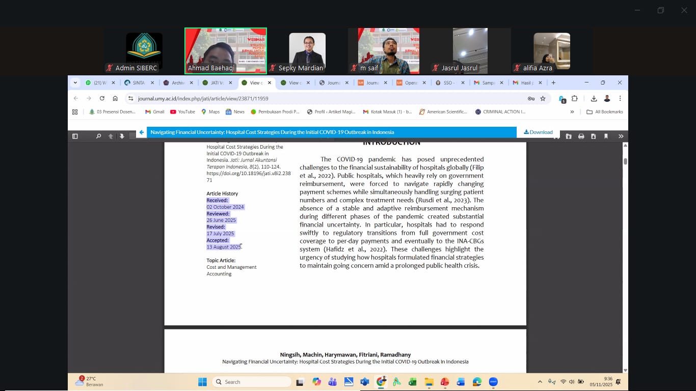Bookmark this page with the star icon
This screenshot has width=696, height=391.
[543, 98]
